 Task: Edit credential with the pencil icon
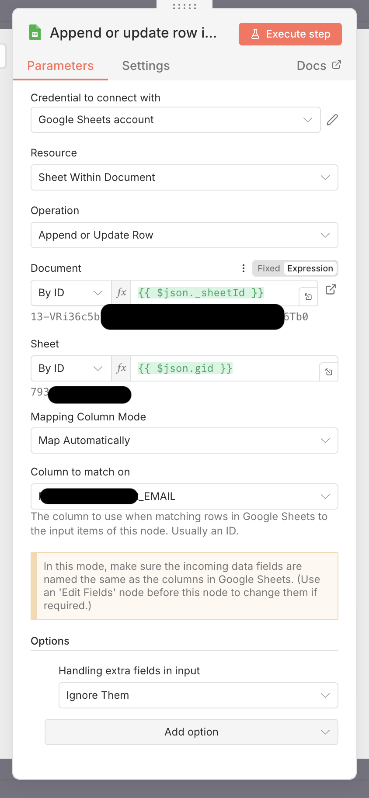[332, 120]
